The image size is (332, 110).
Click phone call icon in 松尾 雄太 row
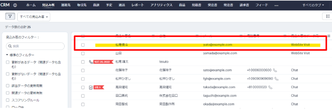pyautogui.click(x=91, y=62)
